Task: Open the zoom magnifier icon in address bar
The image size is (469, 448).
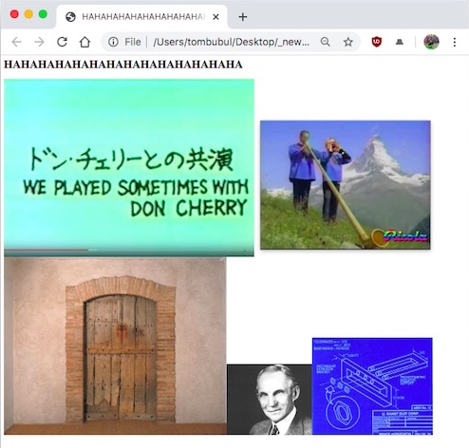Action: [325, 42]
